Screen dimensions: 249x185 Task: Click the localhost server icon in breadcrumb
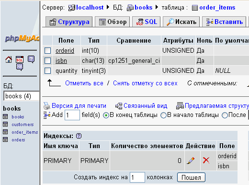click(x=71, y=8)
